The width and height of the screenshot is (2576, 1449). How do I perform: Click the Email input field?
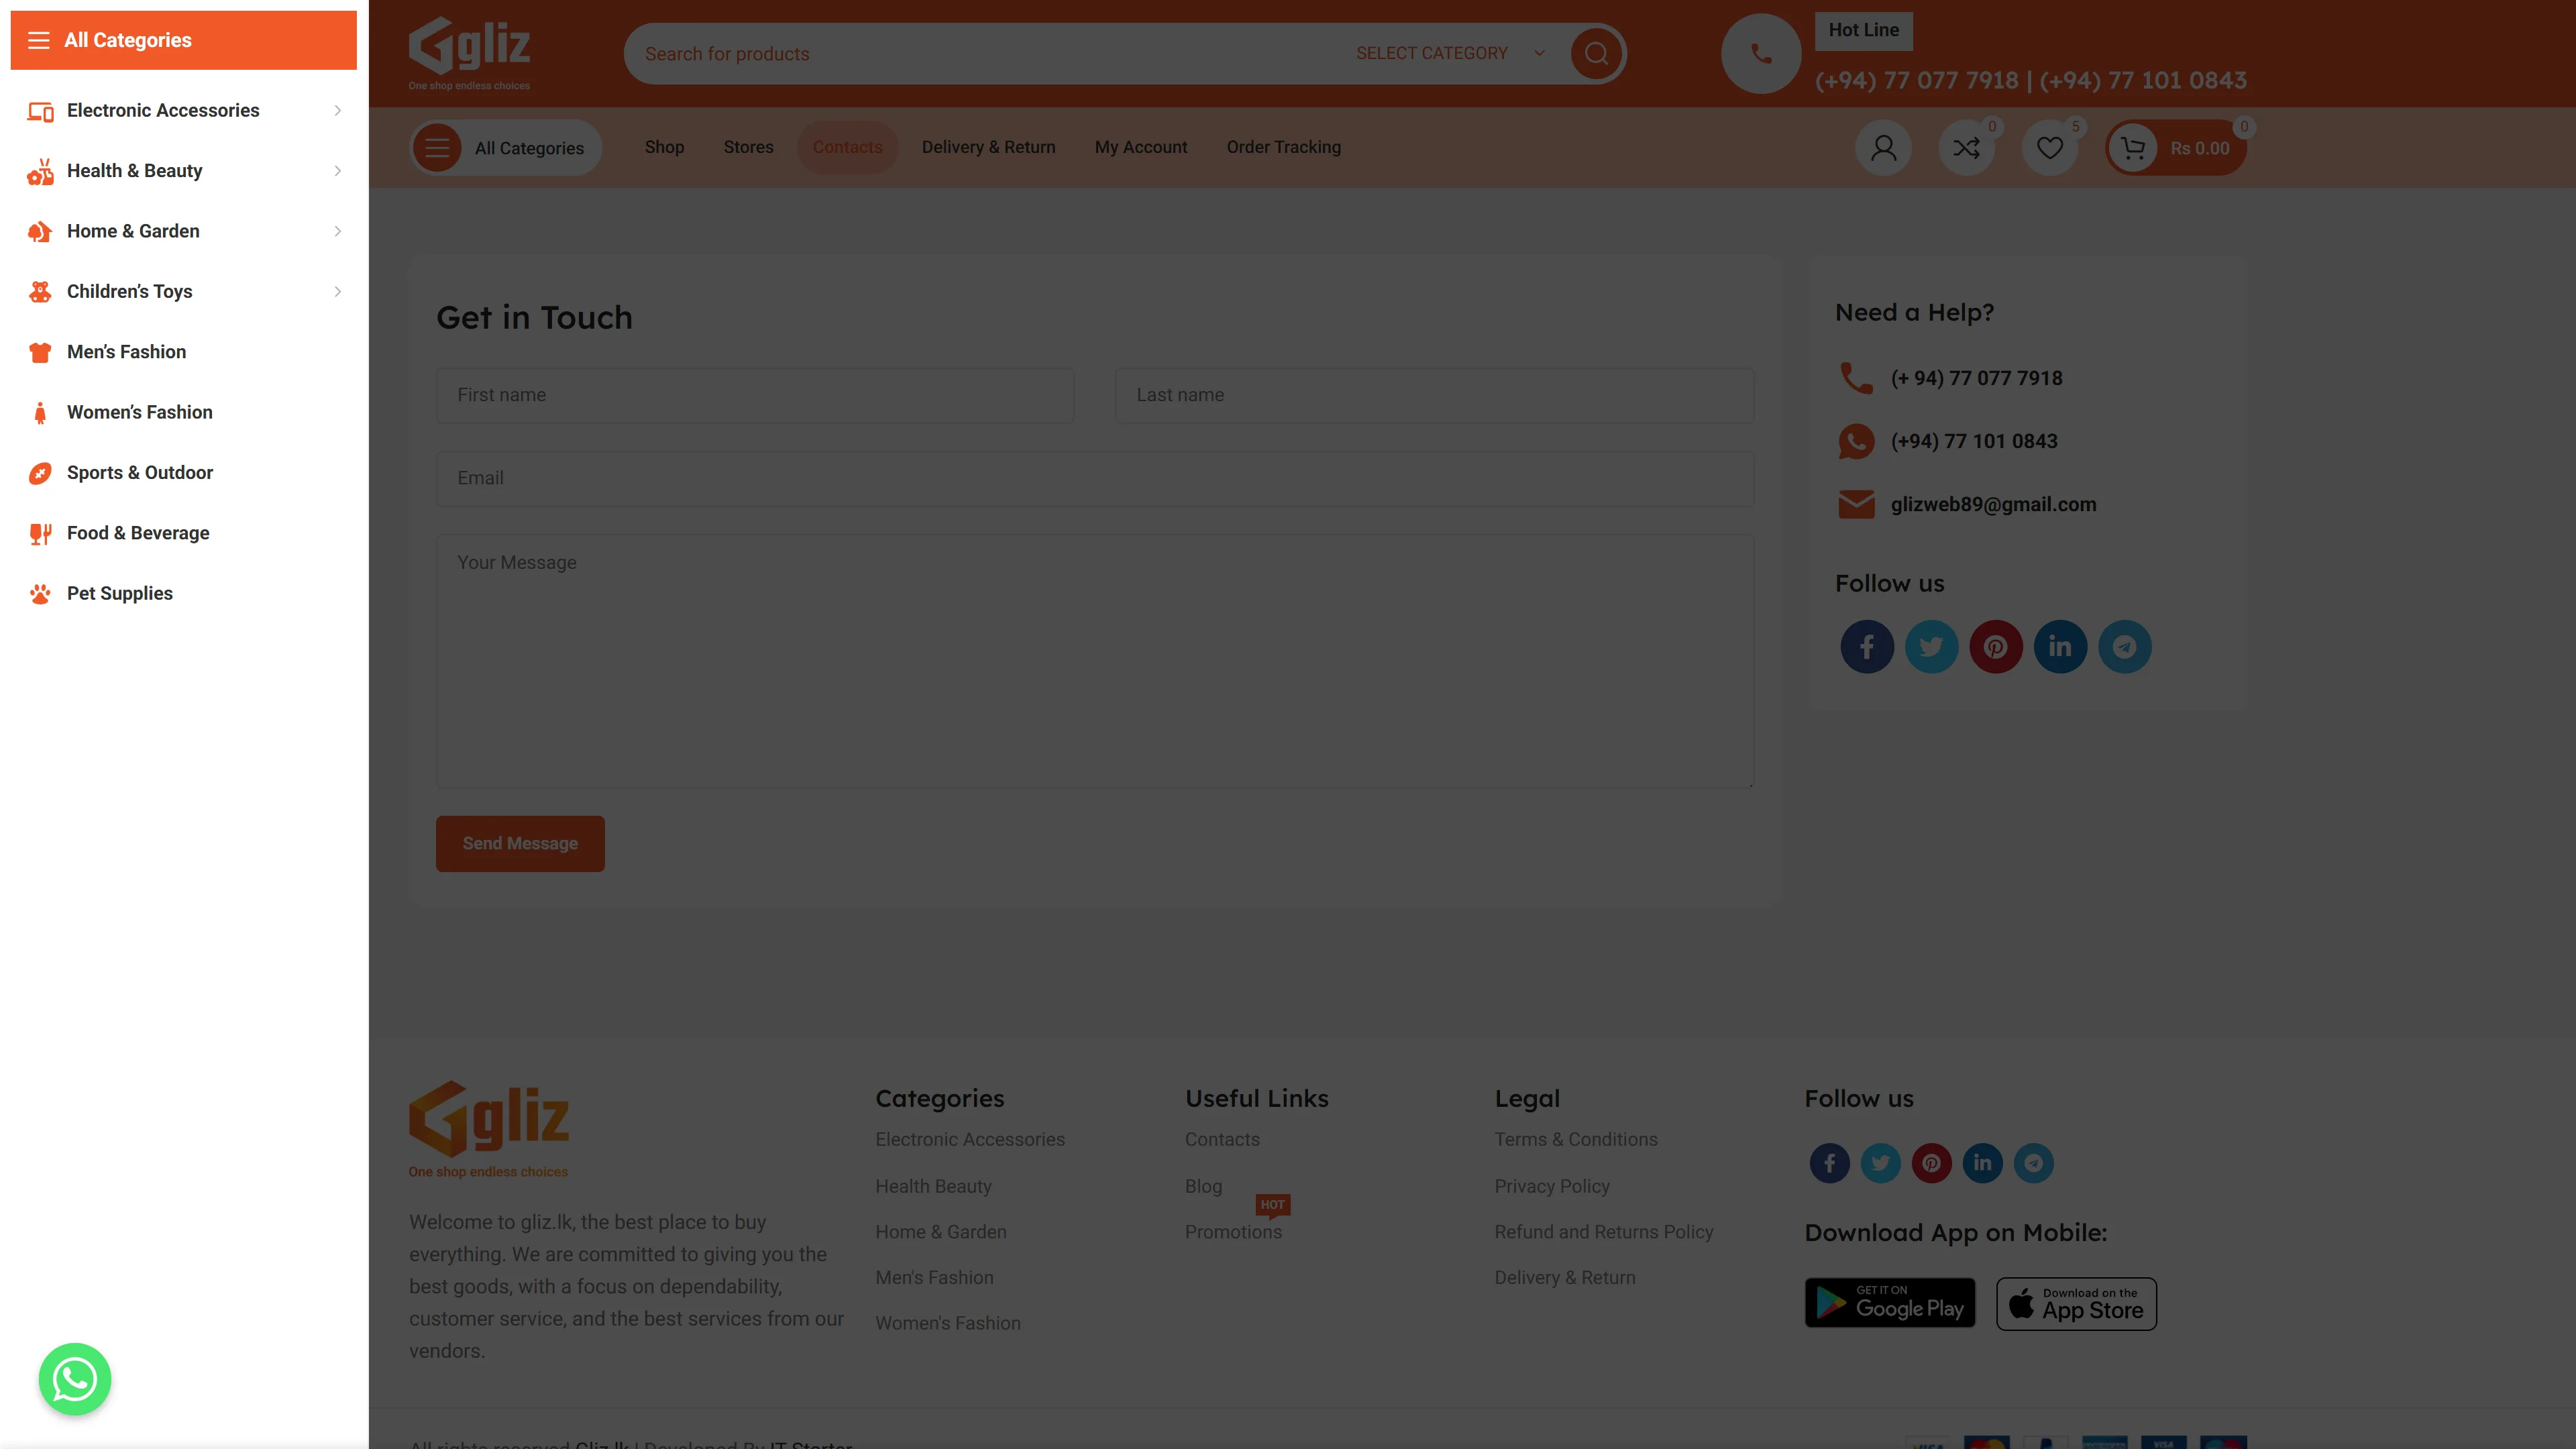pyautogui.click(x=1094, y=478)
